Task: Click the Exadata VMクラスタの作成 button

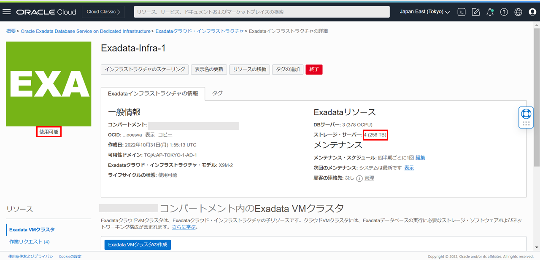Action: tap(138, 244)
